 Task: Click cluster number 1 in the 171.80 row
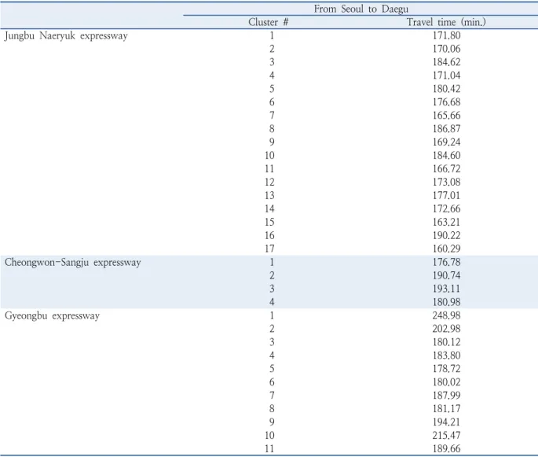point(272,35)
